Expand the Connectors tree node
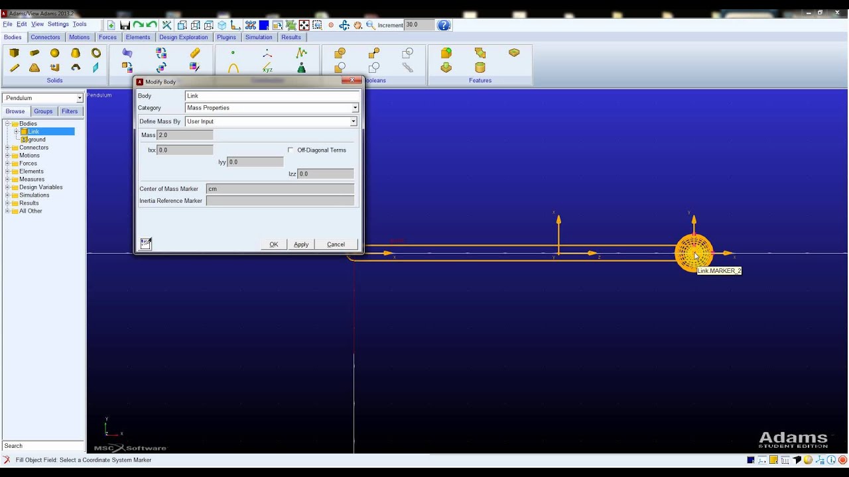This screenshot has width=849, height=477. (8, 148)
